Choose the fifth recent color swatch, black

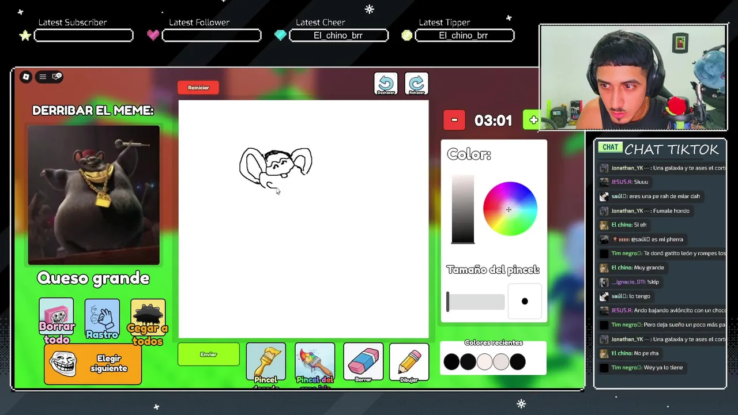click(x=518, y=361)
